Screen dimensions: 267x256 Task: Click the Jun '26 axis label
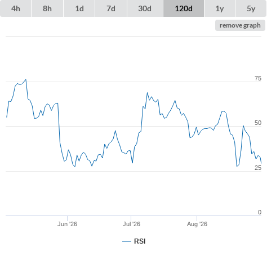coord(67,224)
